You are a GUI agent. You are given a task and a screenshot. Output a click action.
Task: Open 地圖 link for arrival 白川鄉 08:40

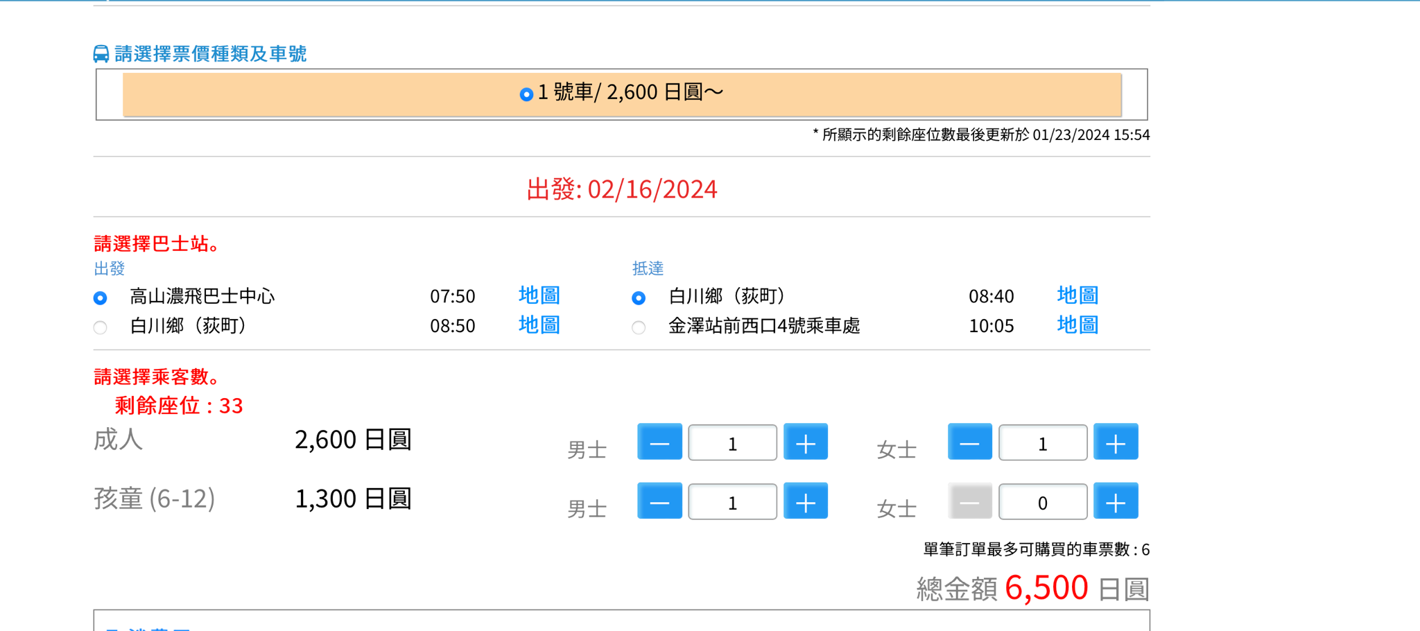click(x=1077, y=295)
